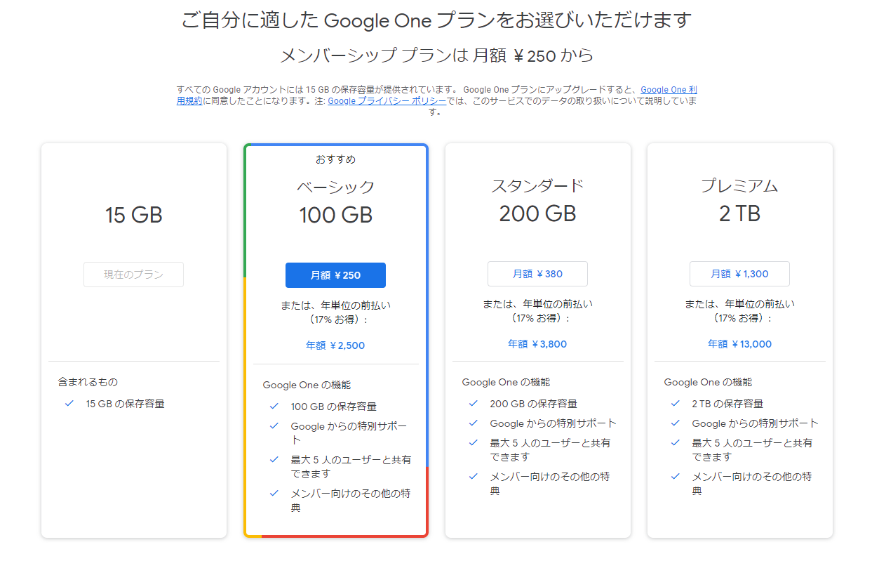The height and width of the screenshot is (561, 879).
Task: Click the スタンダード 200 GB plan heading
Action: click(x=537, y=200)
